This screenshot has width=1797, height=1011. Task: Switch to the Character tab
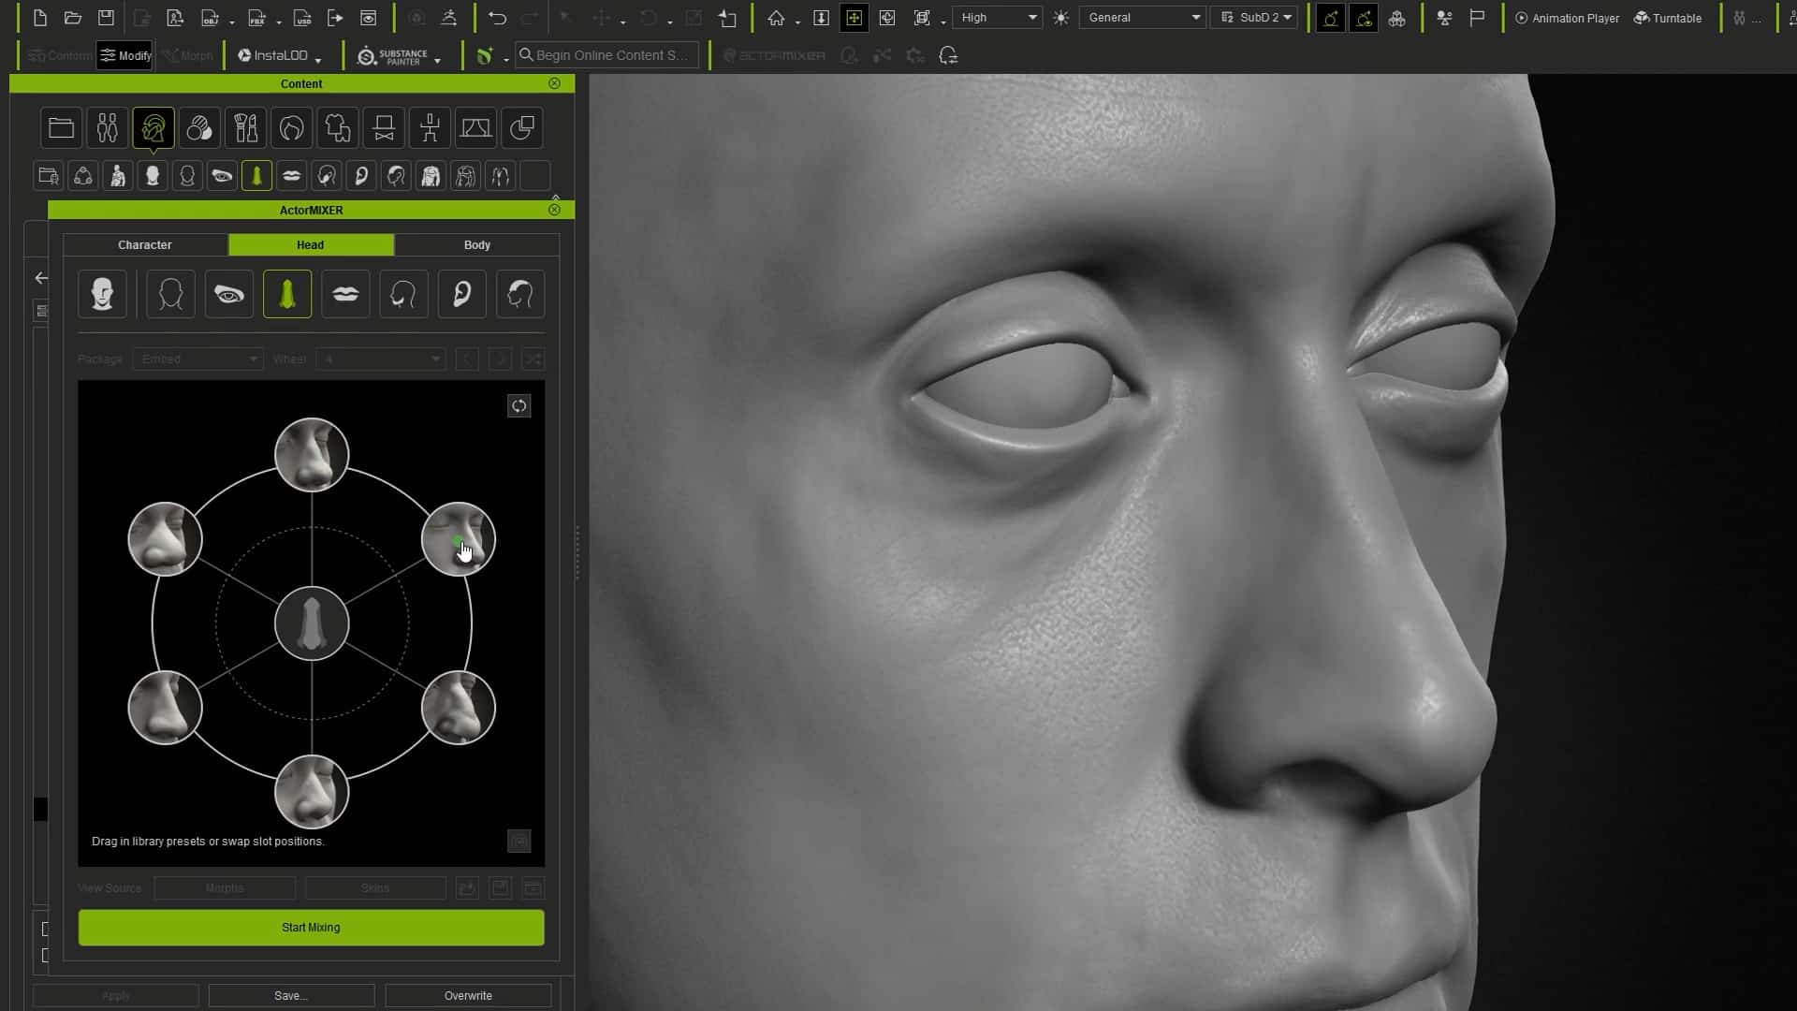(144, 244)
